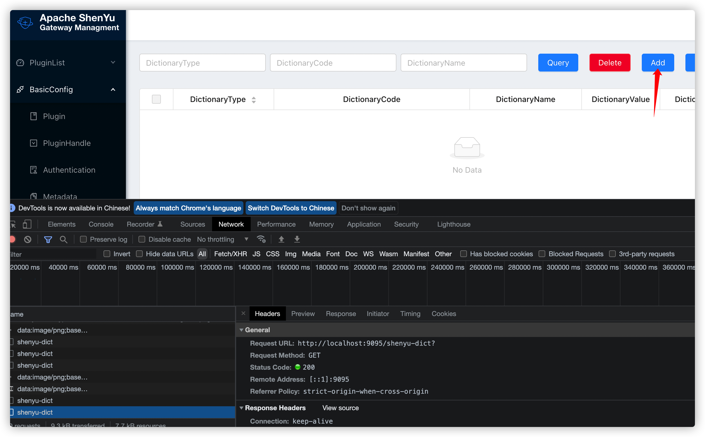705x437 pixels.
Task: Toggle the device toolbar icon
Action: [27, 224]
